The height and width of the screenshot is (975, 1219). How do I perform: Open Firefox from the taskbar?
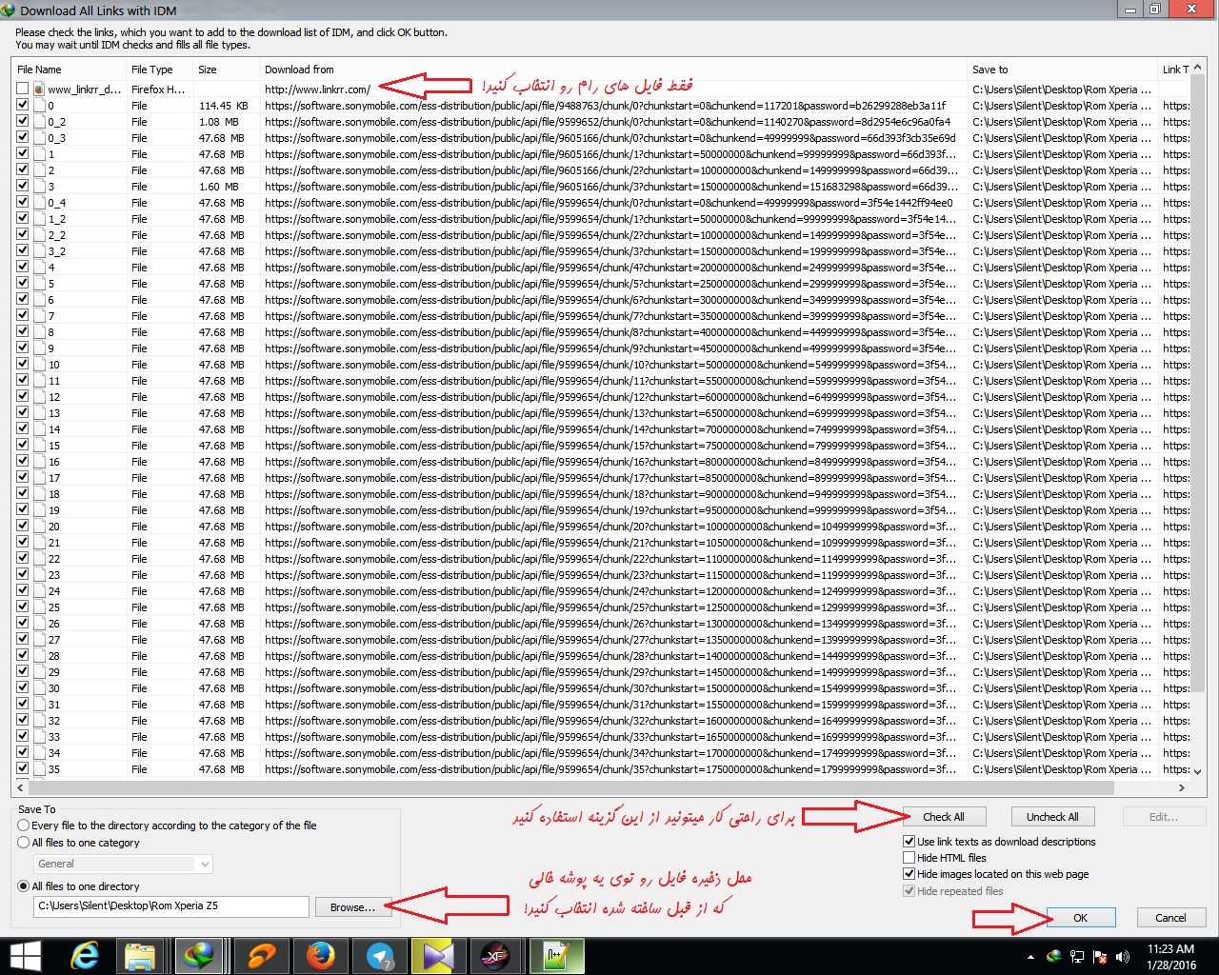pyautogui.click(x=321, y=956)
